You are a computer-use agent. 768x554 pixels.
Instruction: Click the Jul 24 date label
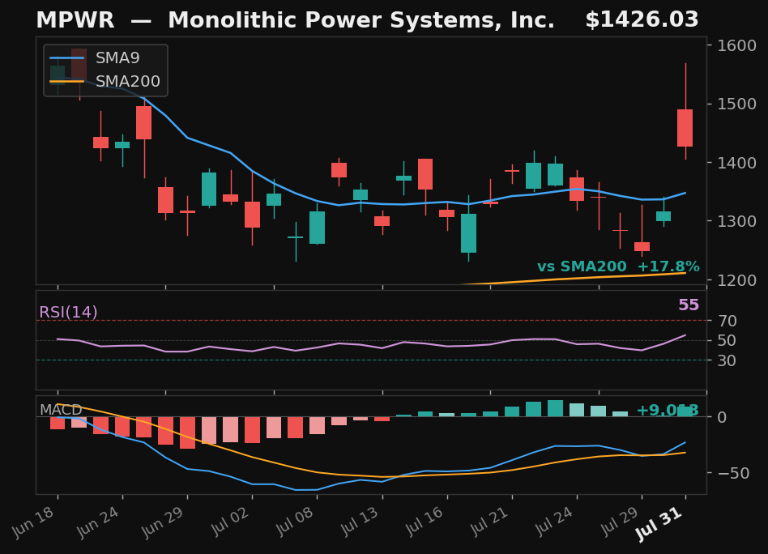(554, 521)
